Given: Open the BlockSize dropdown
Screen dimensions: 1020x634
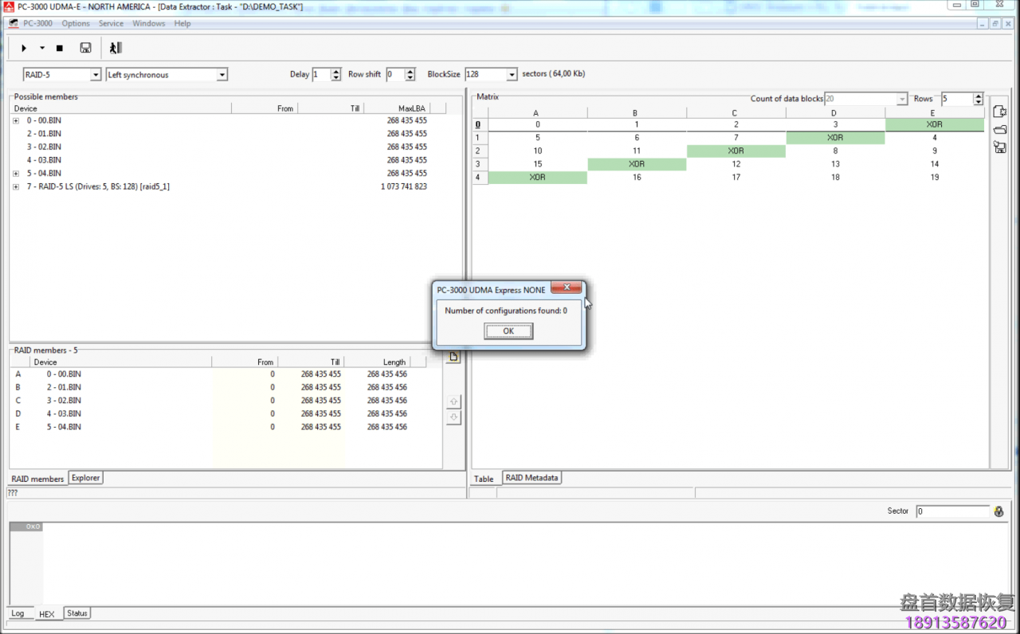Looking at the screenshot, I should [512, 75].
